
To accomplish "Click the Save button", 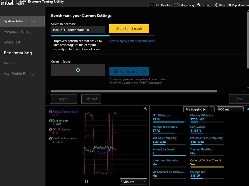I will tap(239, 99).
